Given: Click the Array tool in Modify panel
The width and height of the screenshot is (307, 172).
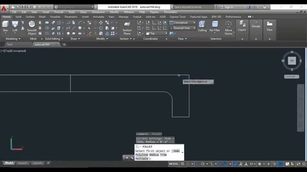Looking at the screenshot, I should pos(113,33).
